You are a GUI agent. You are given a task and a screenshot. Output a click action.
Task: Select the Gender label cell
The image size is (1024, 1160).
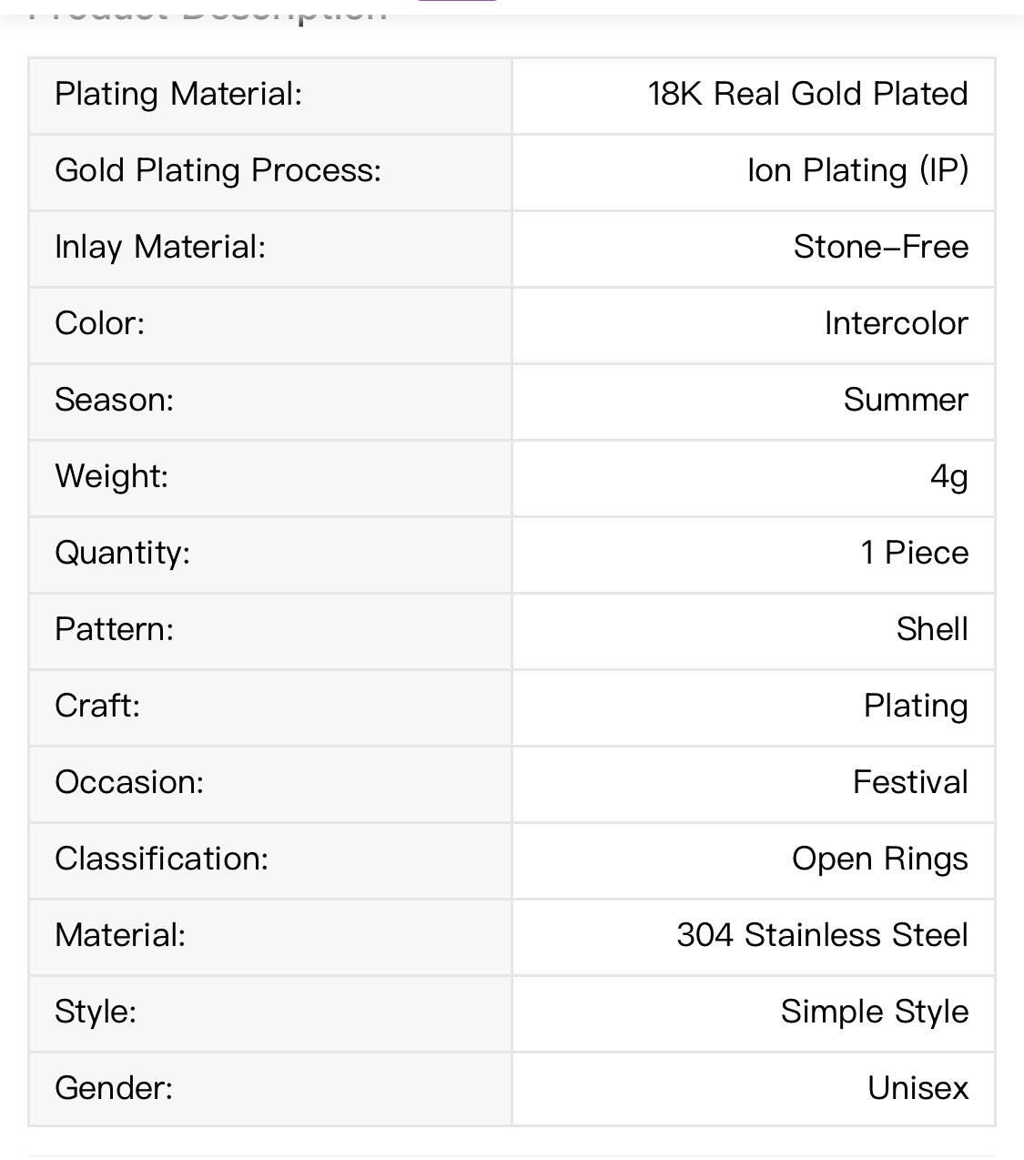[x=270, y=1089]
